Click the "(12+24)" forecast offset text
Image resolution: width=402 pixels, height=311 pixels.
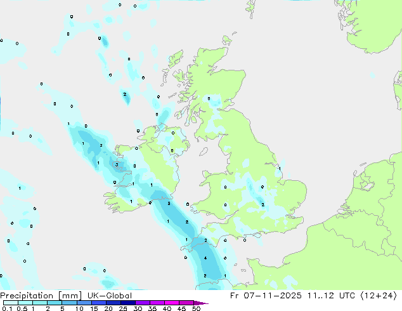pos(379,296)
